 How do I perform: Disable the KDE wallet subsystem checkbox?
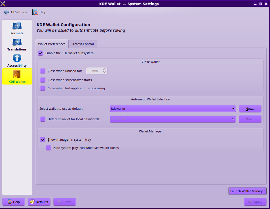tap(41, 53)
